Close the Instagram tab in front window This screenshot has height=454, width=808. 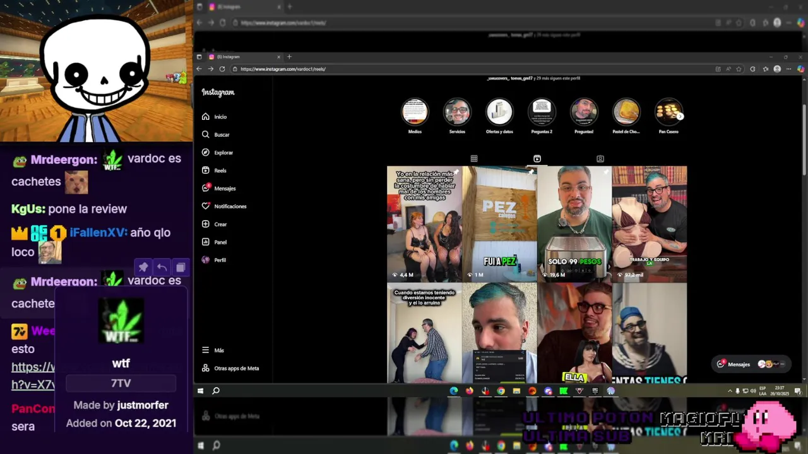(x=278, y=57)
